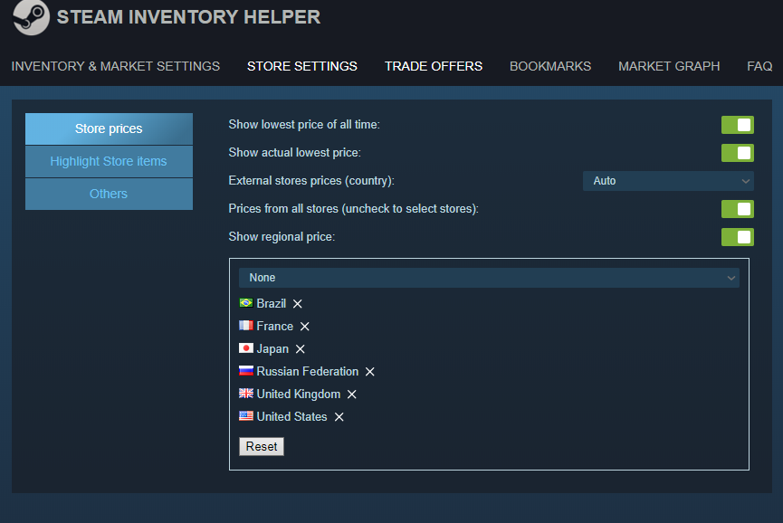
Task: Select Store prices sidebar section
Action: [109, 128]
